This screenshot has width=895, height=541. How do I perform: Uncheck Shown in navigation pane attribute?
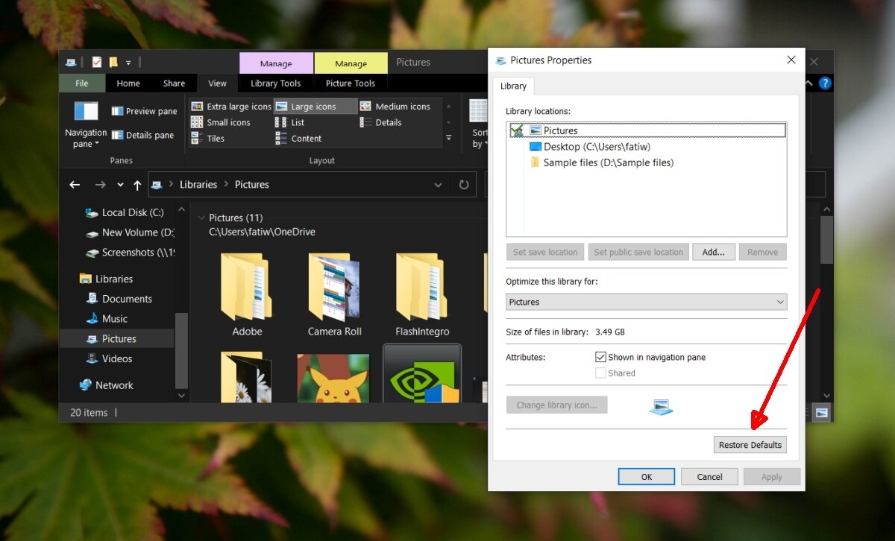pos(600,356)
